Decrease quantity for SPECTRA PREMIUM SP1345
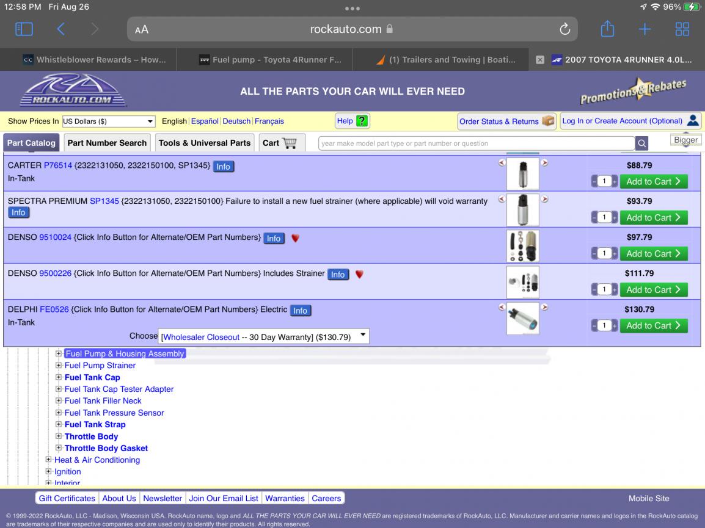 tap(594, 217)
